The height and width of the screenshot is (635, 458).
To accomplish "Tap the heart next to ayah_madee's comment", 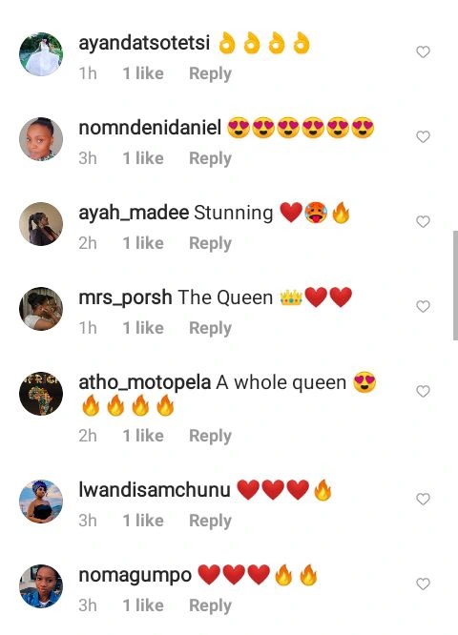I will click(x=423, y=221).
